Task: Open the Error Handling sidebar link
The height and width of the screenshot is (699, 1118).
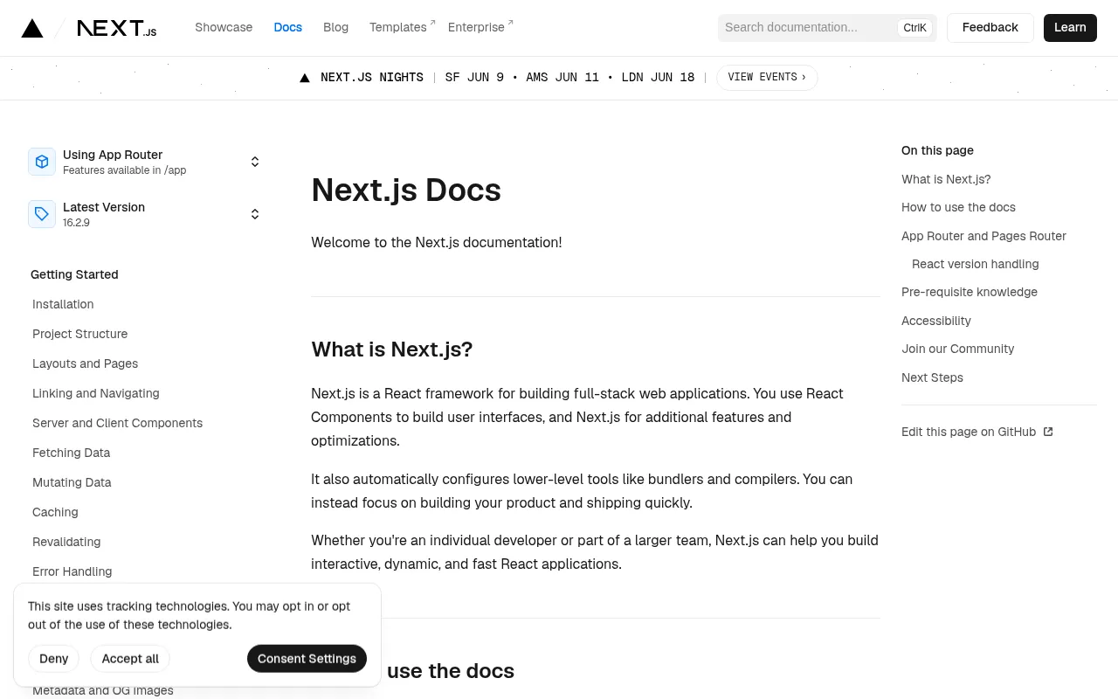Action: coord(72,571)
